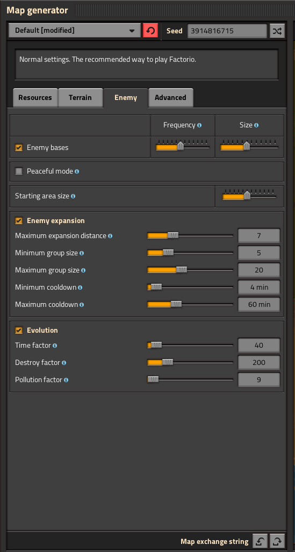Image resolution: width=295 pixels, height=552 pixels.
Task: Open the Default [modified] preset dropdown
Action: pos(75,31)
